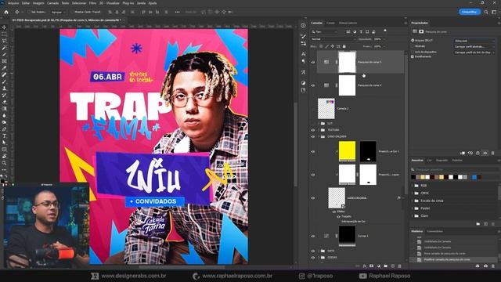Open layer filter type dropdown
Image resolution: width=501 pixels, height=282 pixels.
point(324,31)
